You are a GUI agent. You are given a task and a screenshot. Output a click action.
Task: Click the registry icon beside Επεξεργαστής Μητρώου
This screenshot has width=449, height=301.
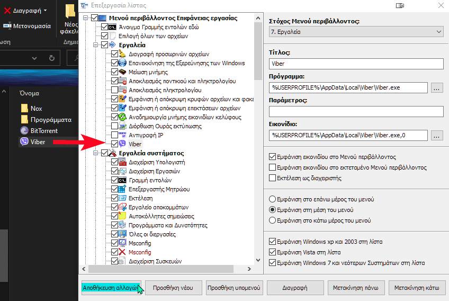coord(122,189)
